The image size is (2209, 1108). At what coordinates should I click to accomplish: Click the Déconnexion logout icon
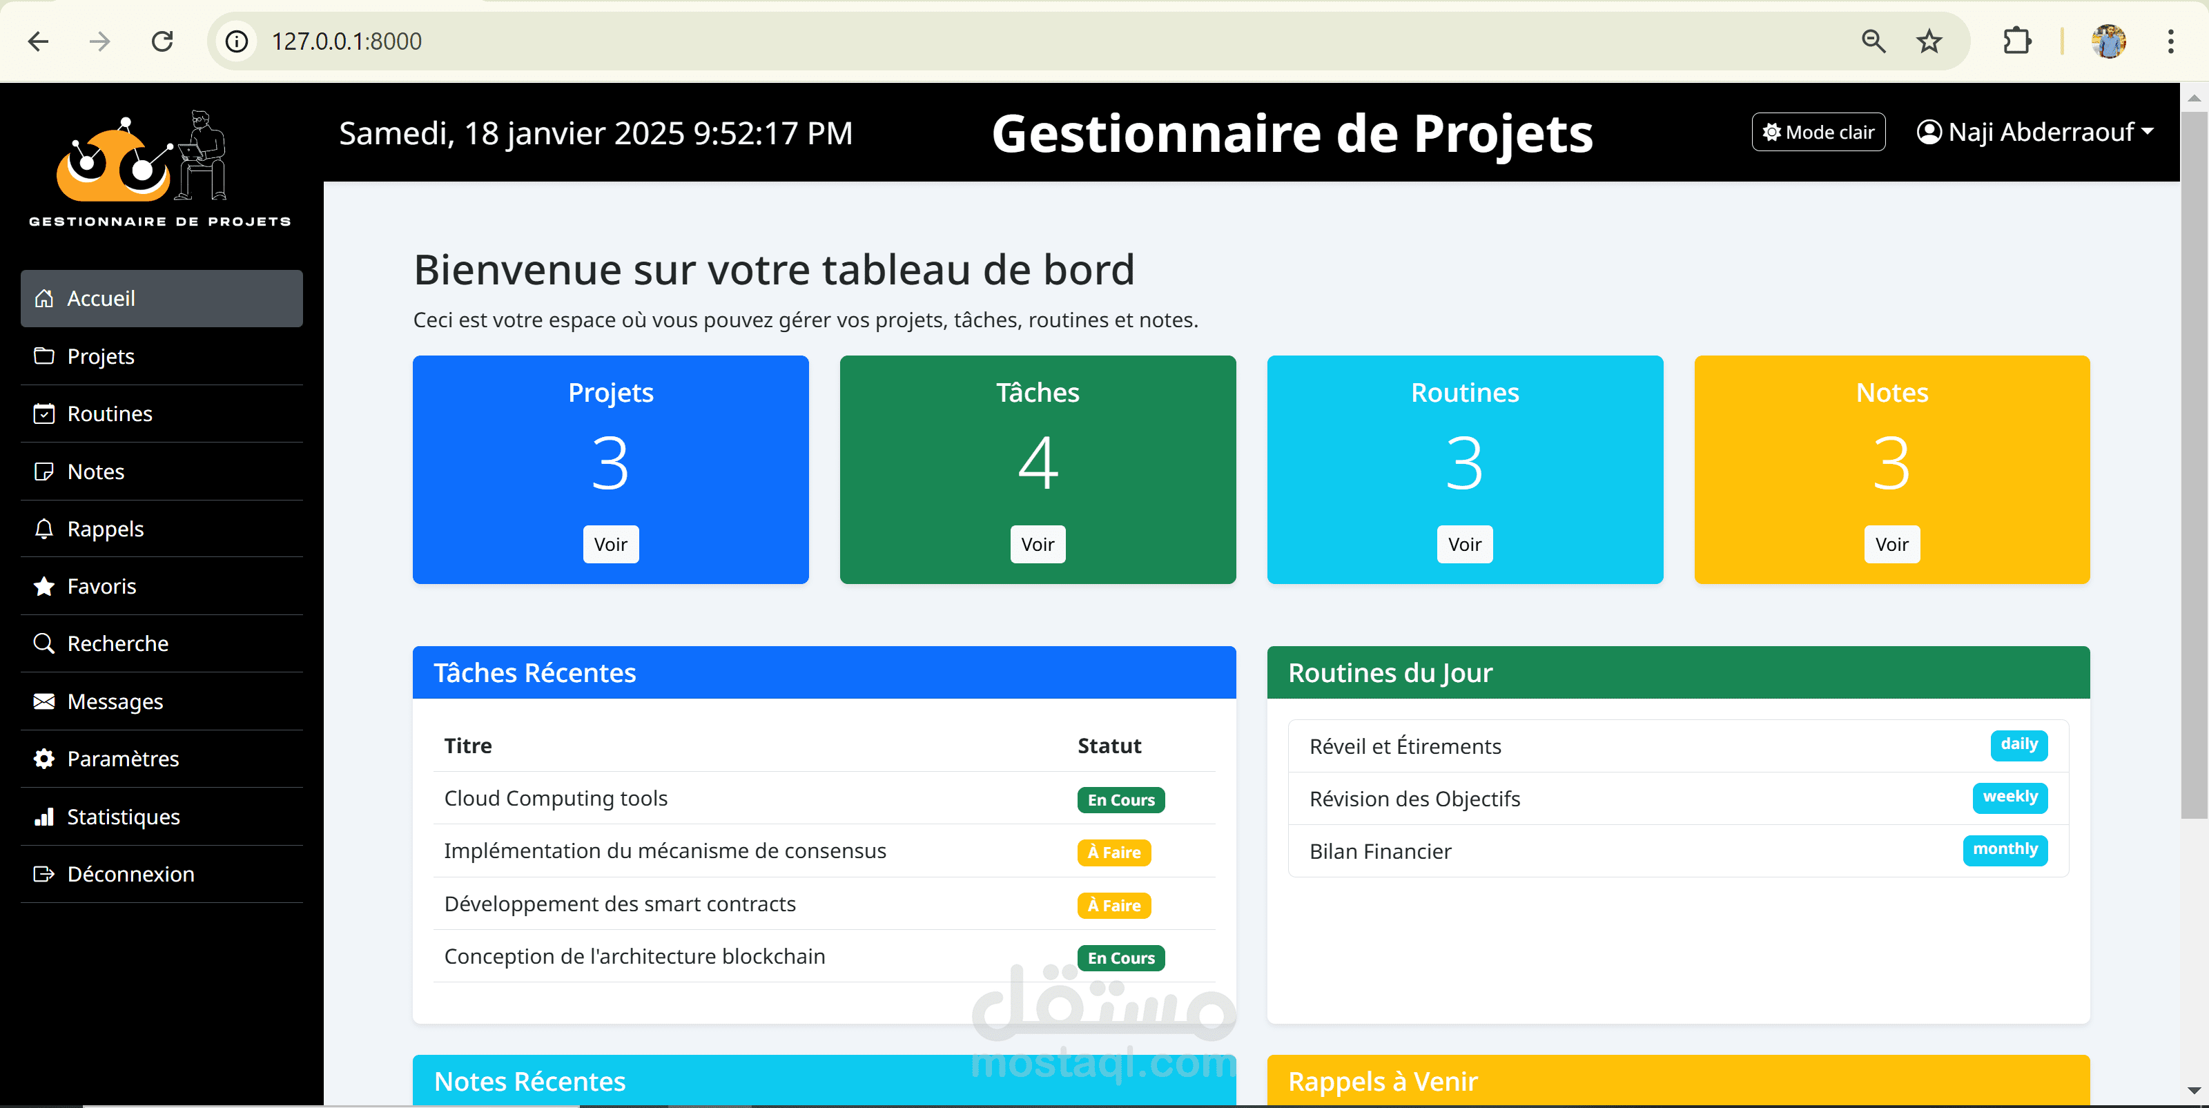(43, 874)
